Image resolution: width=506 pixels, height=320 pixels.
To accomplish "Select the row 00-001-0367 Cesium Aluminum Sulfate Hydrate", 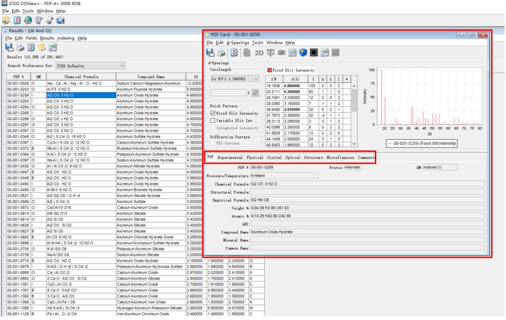I will [104, 142].
